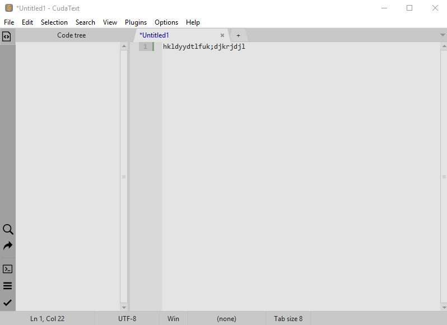This screenshot has height=325, width=447.
Task: Open the Console terminal panel icon
Action: pyautogui.click(x=7, y=269)
